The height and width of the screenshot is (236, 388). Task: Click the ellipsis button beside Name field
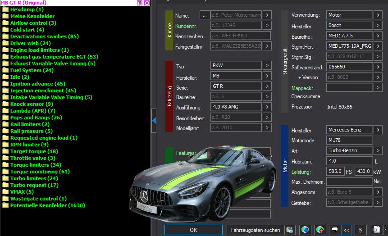click(x=205, y=15)
